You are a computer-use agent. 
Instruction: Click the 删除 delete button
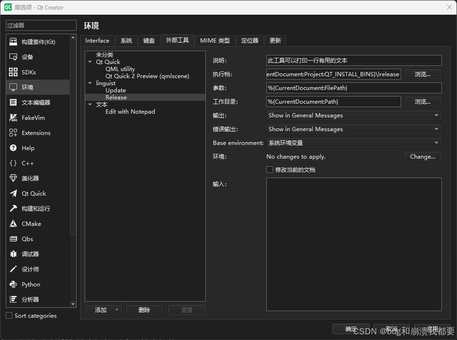click(x=144, y=310)
